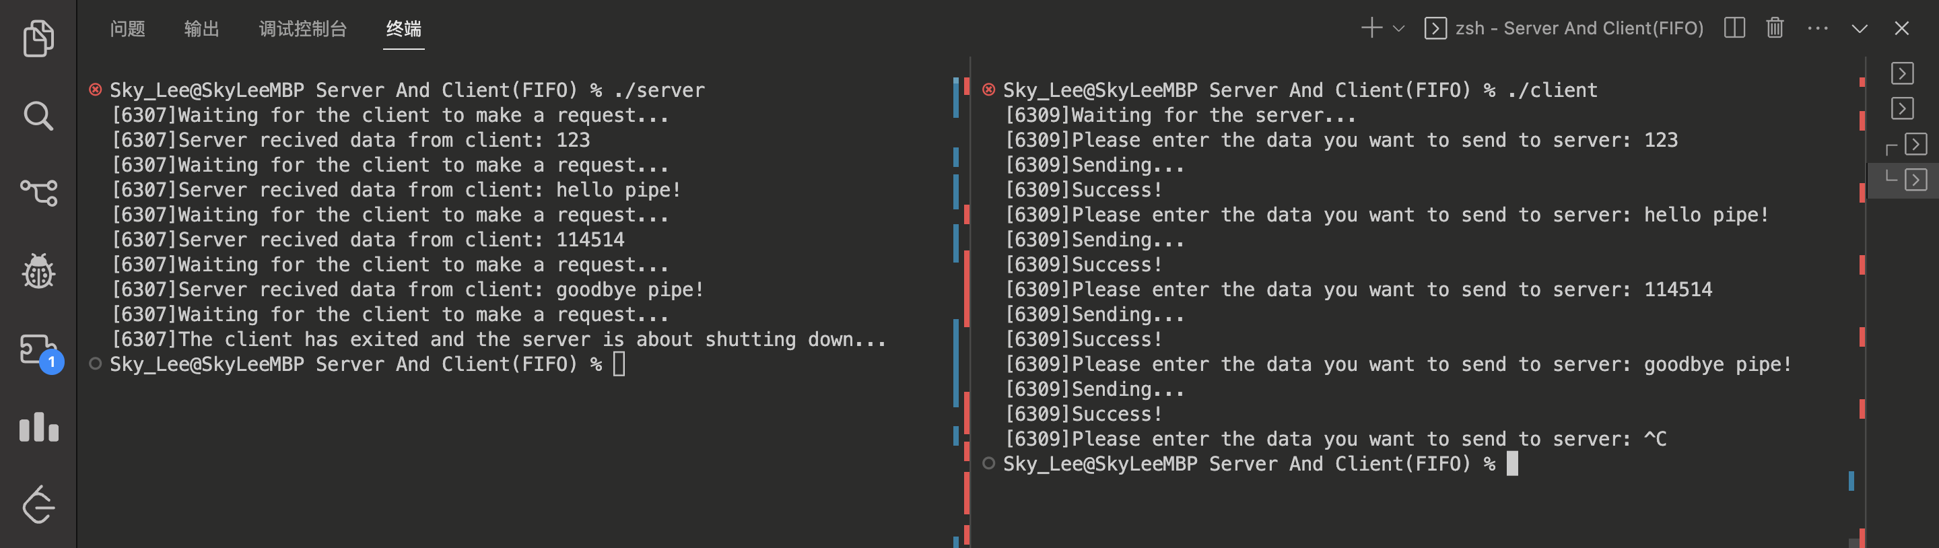Click the red error marker beside ./server command

(96, 90)
